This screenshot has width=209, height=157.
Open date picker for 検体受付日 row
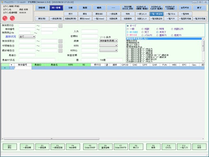tap(61, 26)
